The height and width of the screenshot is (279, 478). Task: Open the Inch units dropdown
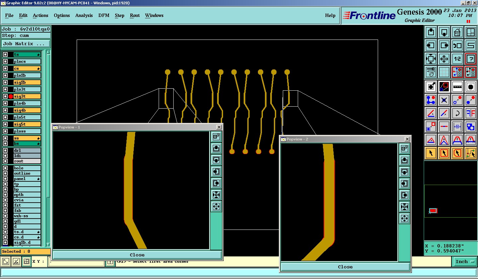464,262
